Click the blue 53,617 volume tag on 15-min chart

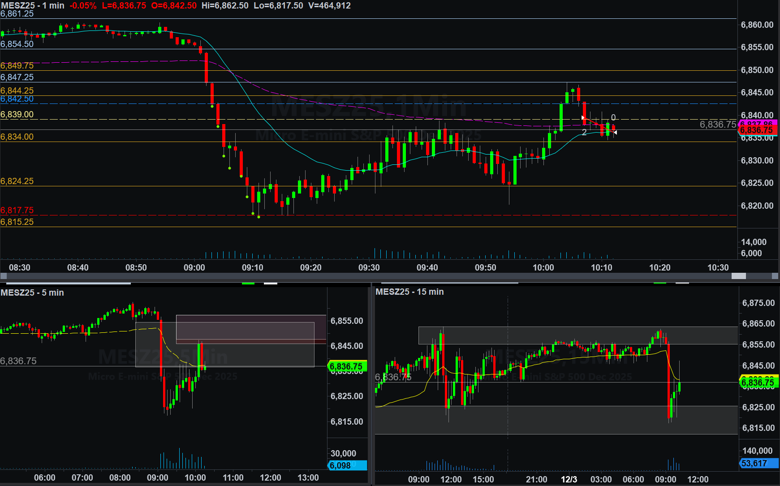click(x=758, y=463)
